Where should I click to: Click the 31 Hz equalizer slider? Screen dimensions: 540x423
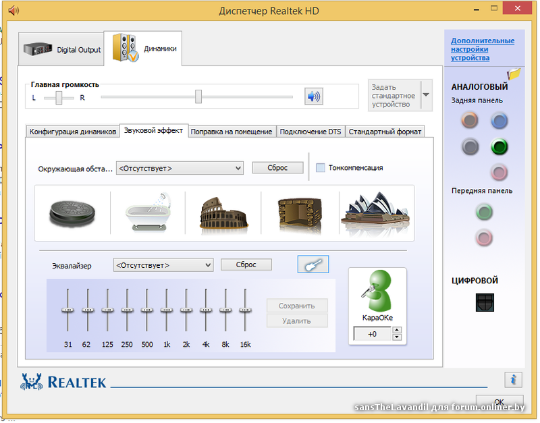68,312
